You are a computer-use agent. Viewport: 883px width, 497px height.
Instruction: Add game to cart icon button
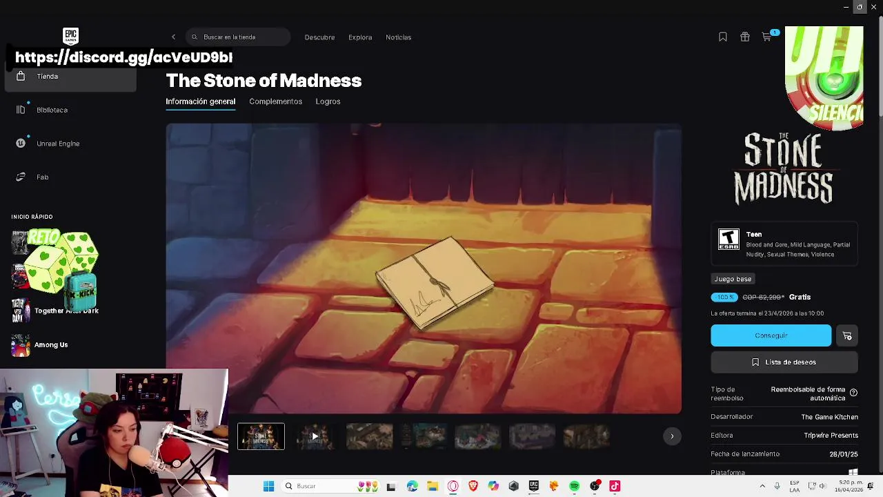[847, 335]
